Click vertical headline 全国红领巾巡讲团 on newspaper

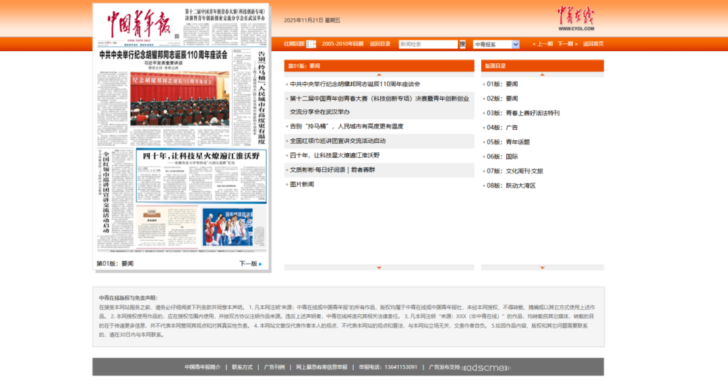[x=106, y=192]
